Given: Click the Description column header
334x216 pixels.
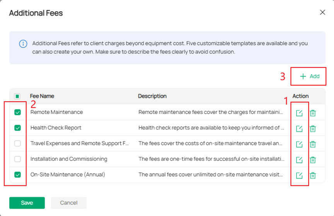Looking at the screenshot, I should point(152,96).
